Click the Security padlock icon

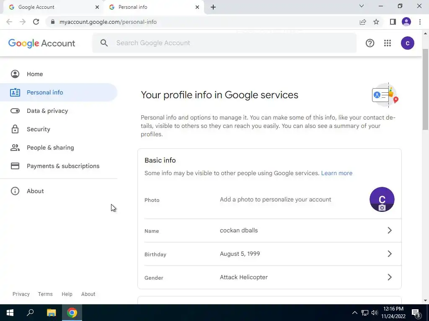point(15,129)
